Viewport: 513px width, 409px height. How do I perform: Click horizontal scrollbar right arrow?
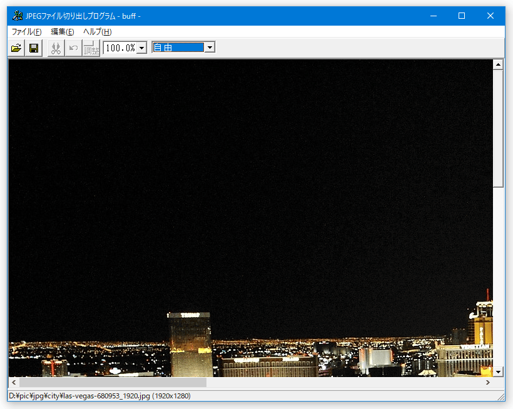tap(488, 382)
